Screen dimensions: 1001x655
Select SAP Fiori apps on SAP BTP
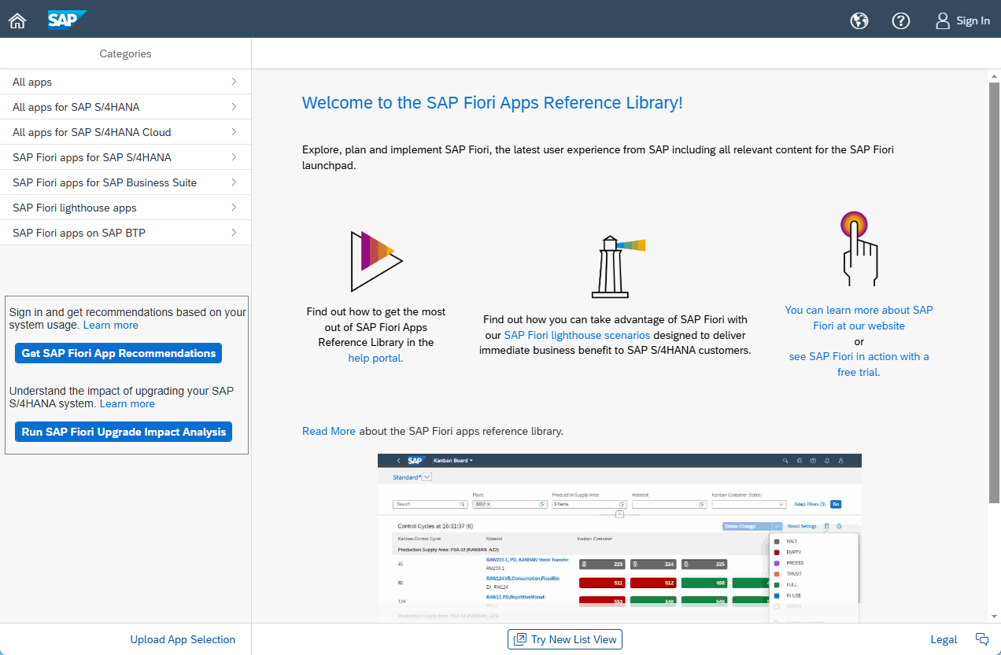[125, 233]
